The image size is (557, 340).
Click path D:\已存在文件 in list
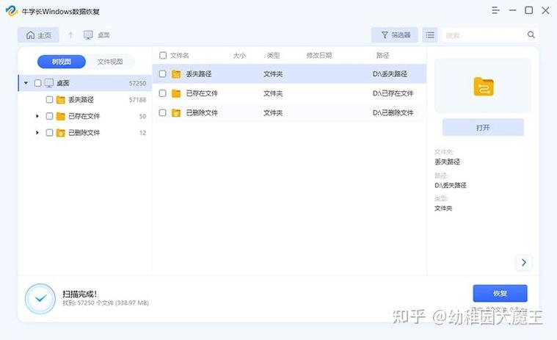point(393,93)
